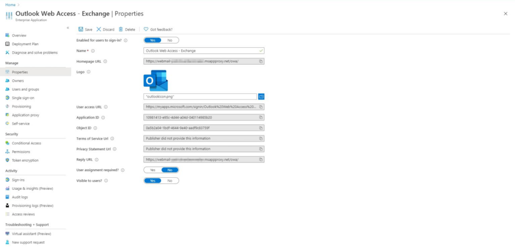515x248 pixels.
Task: Copy the Privacy Statement Url value
Action: pyautogui.click(x=261, y=149)
